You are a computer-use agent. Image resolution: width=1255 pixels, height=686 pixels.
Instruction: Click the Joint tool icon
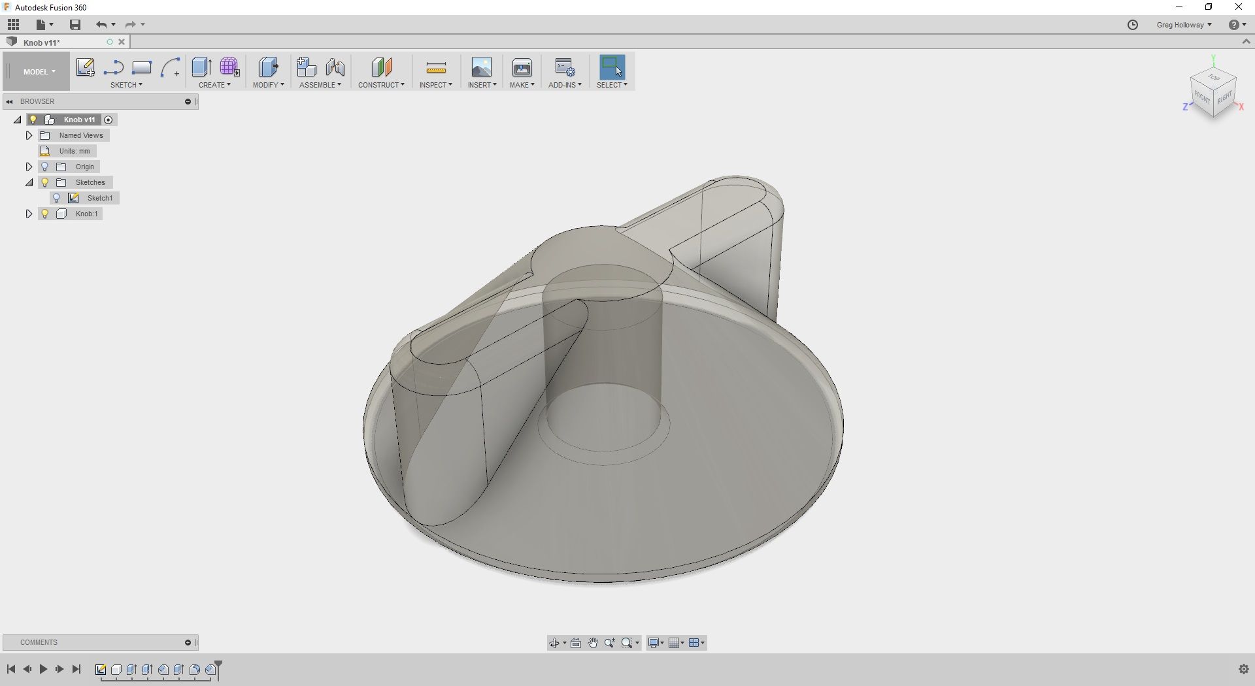click(x=335, y=67)
